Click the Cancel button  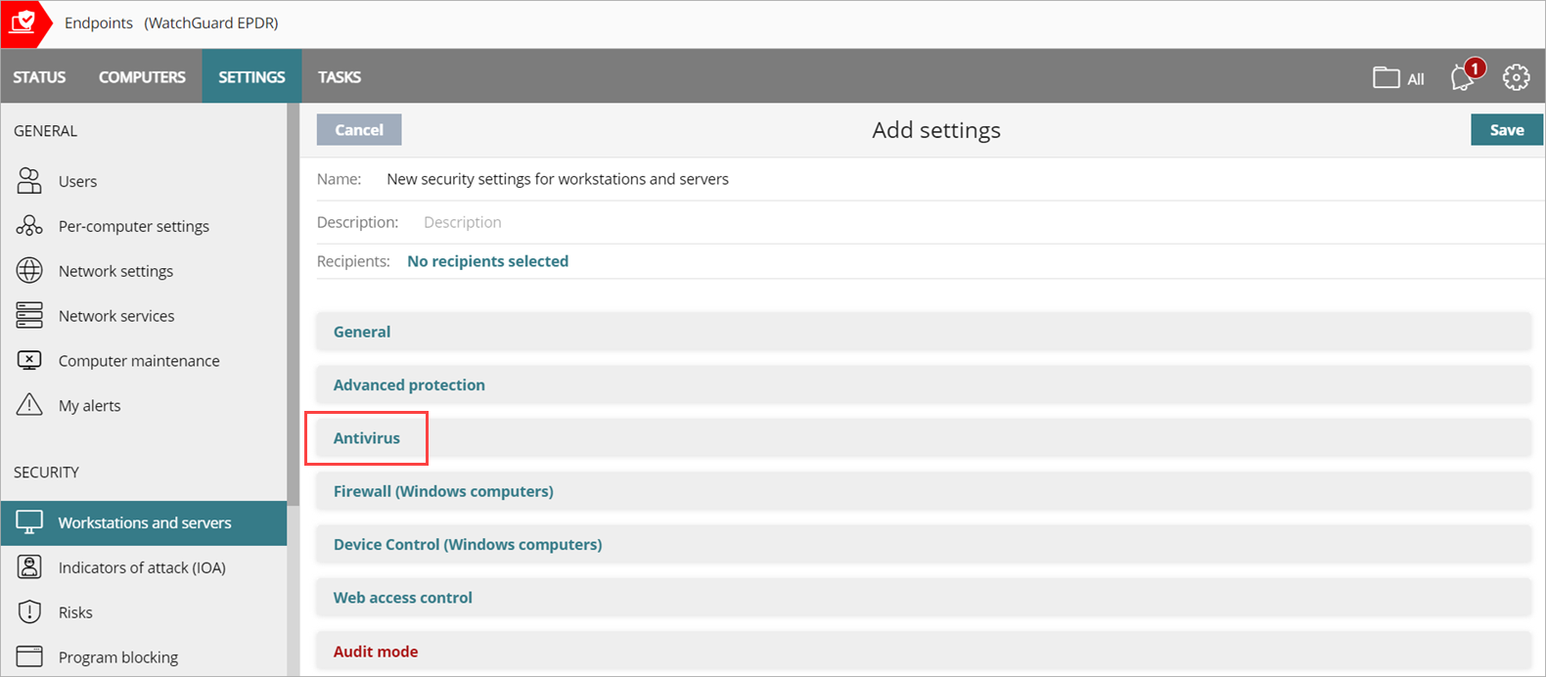click(x=359, y=130)
